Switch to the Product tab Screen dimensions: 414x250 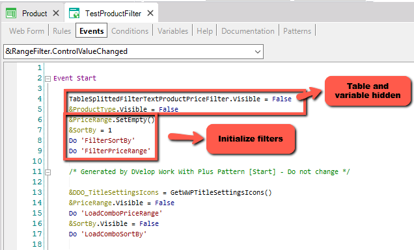34,14
